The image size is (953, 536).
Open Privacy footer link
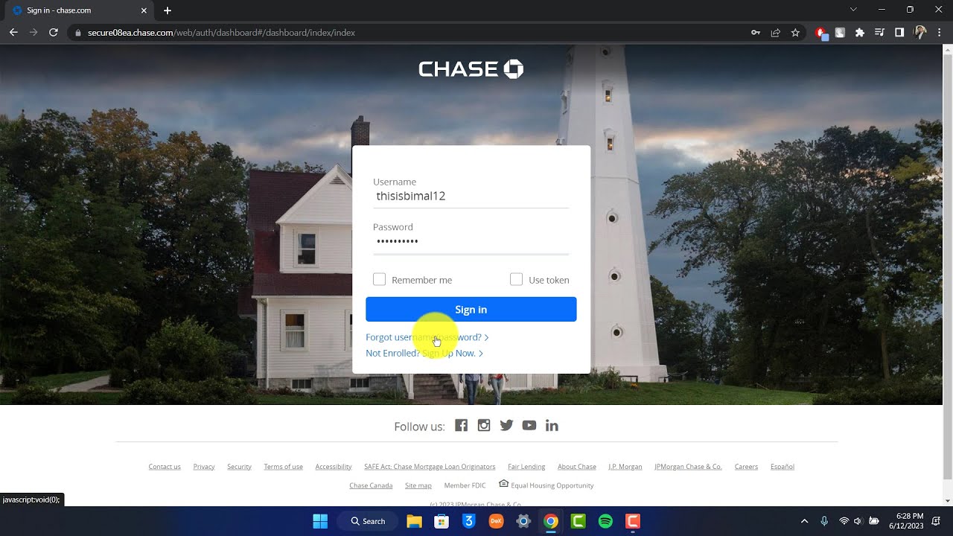204,467
